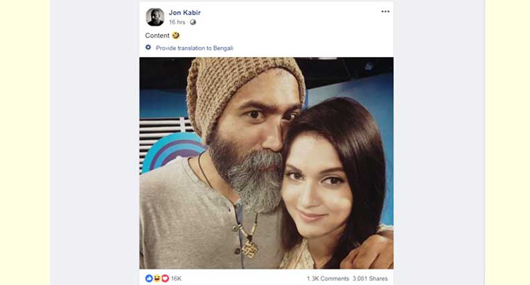Click the laughing emoji after Content

click(x=176, y=36)
